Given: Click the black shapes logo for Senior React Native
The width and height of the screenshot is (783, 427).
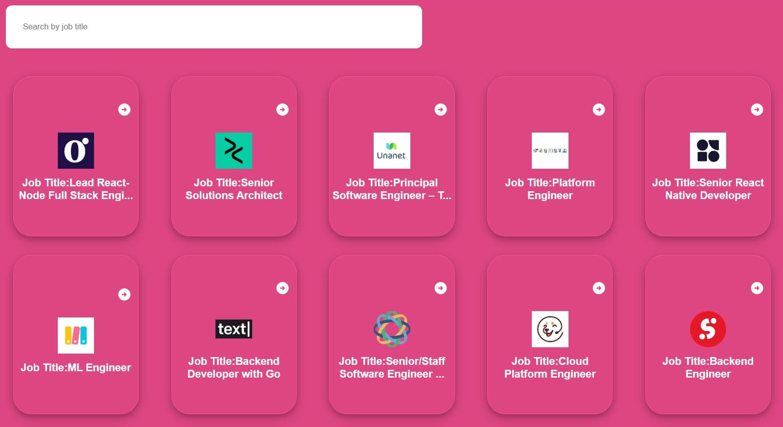Looking at the screenshot, I should click(x=708, y=151).
